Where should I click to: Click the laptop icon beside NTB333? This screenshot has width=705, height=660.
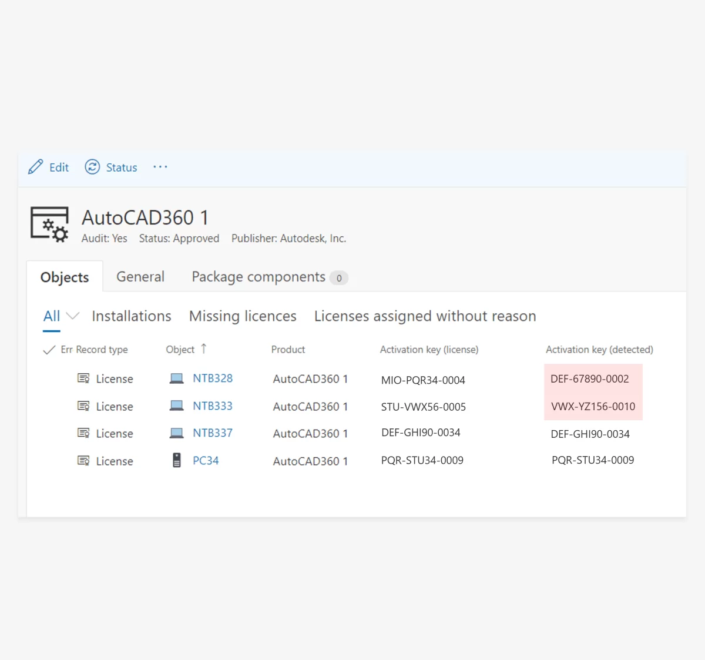[x=176, y=406]
